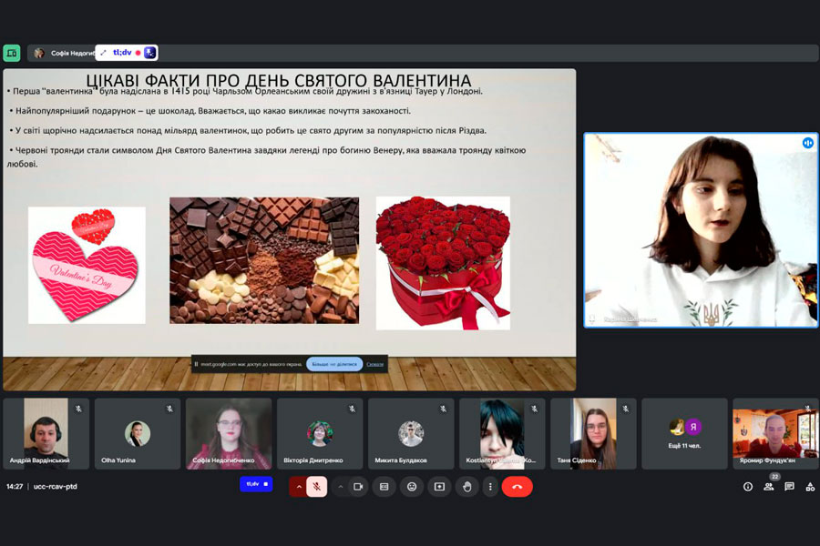Click the tl;dv recording button in bottom bar
Screen dimensions: 820x546
256,484
